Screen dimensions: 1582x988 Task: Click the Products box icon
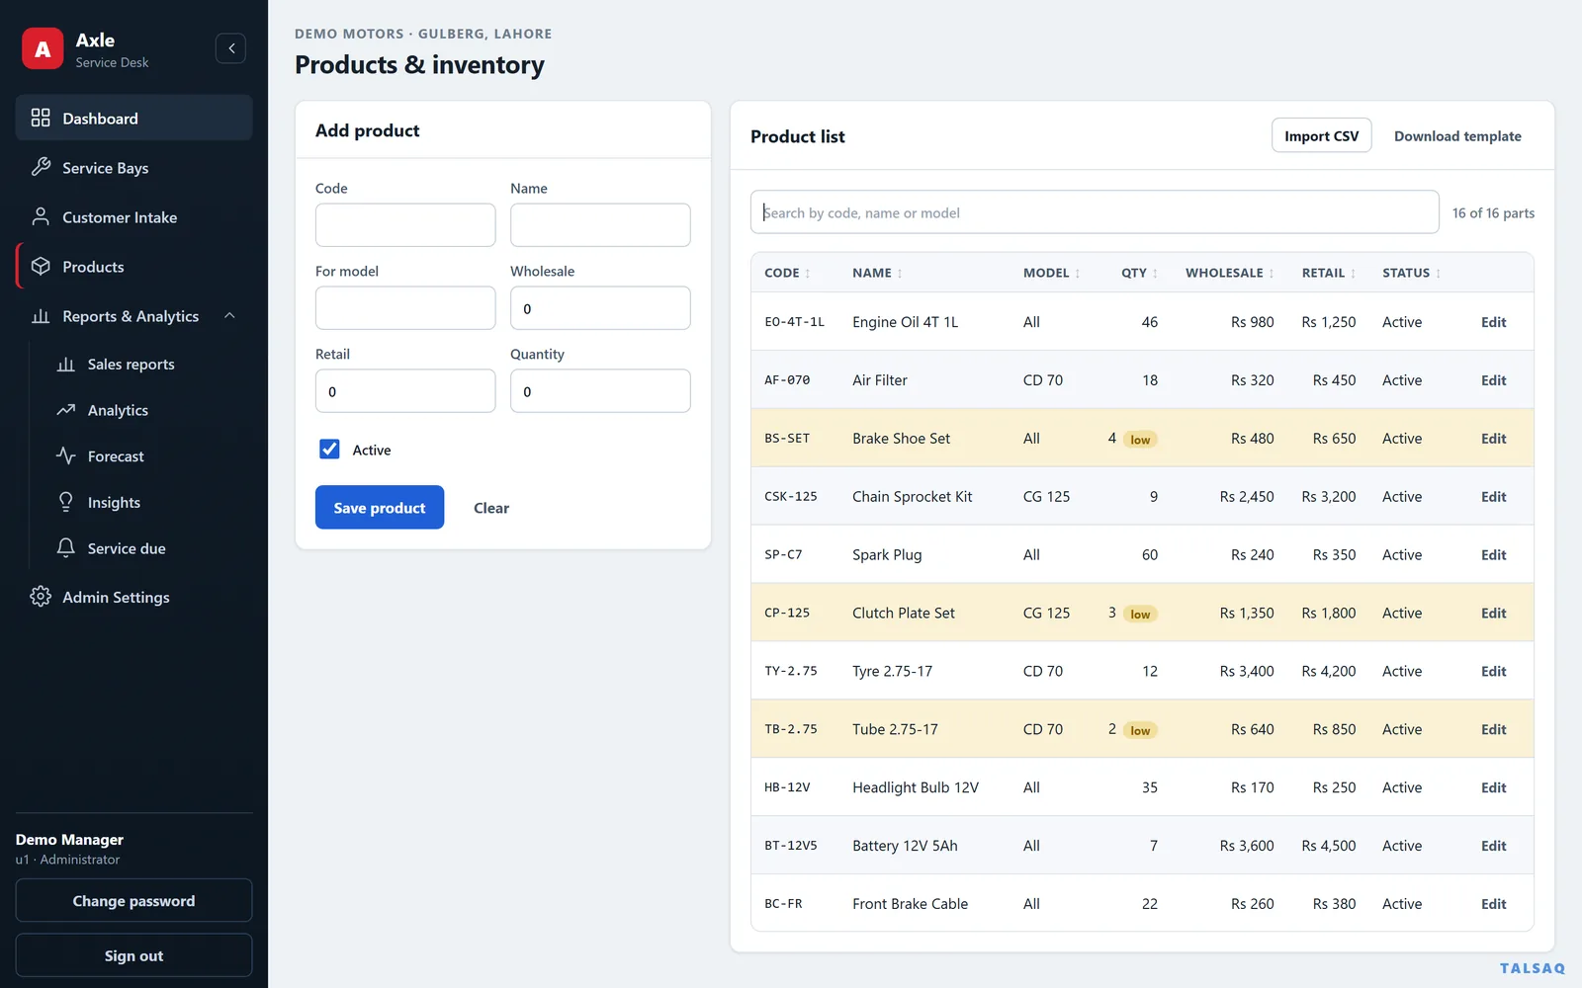tap(41, 266)
